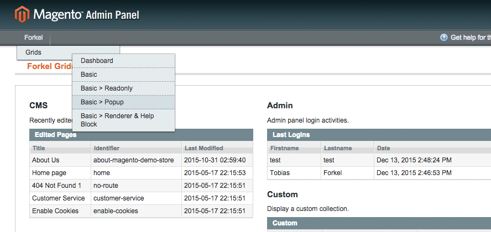491x232 pixels.
Task: Click the 'customer-service' identifier cell
Action: click(136, 198)
